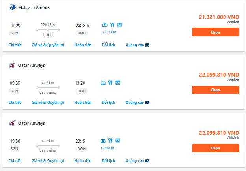Screen dimensions: 246x171
Task: Open Đổi lịch tab for Malaysia Airlines flight
Action: point(108,45)
